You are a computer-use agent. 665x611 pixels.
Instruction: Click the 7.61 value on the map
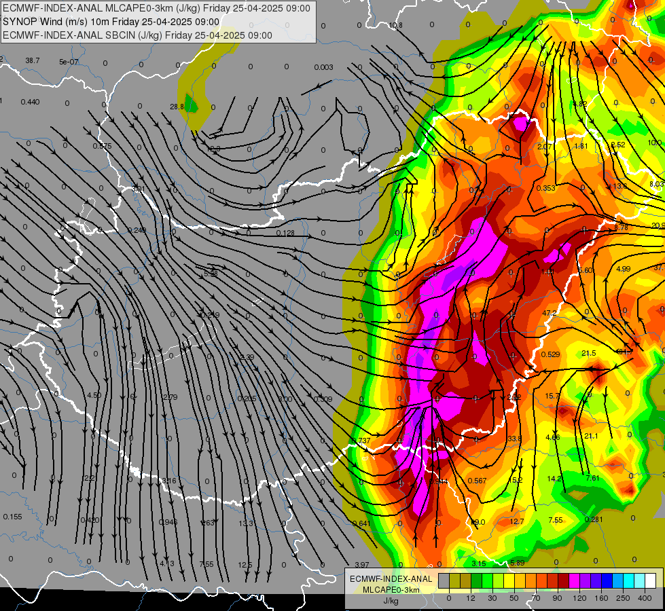point(592,478)
